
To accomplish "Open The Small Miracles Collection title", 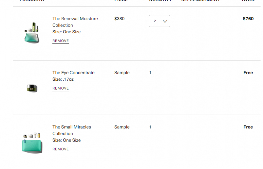I will click(72, 130).
